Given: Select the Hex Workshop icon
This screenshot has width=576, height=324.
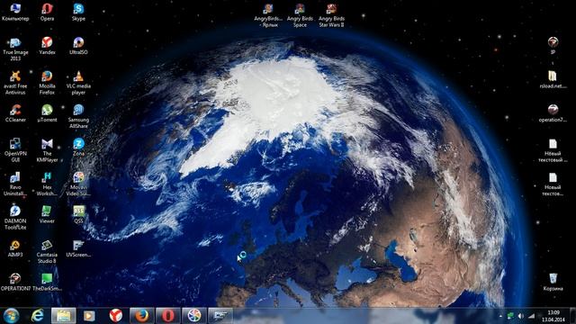Looking at the screenshot, I should tap(47, 184).
